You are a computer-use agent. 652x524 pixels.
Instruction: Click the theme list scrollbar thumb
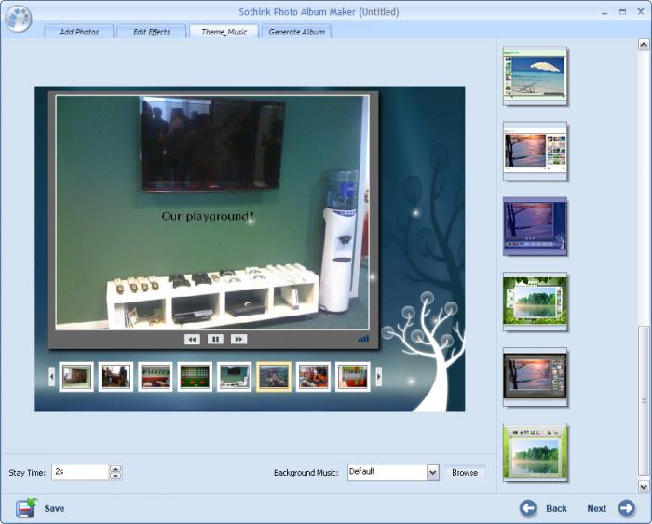(x=644, y=400)
